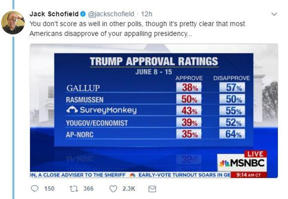The image size is (288, 199).
Task: Click the SurveyMonkey logo in the chart
Action: [x=102, y=110]
